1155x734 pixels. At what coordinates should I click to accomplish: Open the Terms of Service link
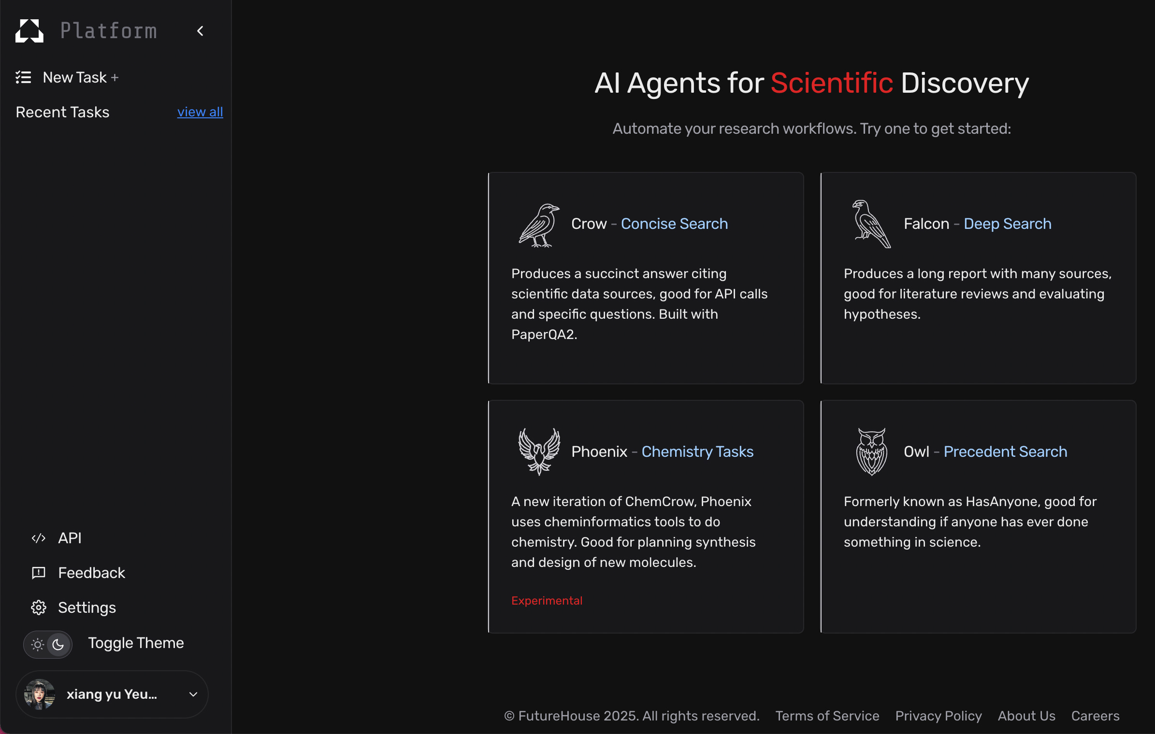pos(827,716)
